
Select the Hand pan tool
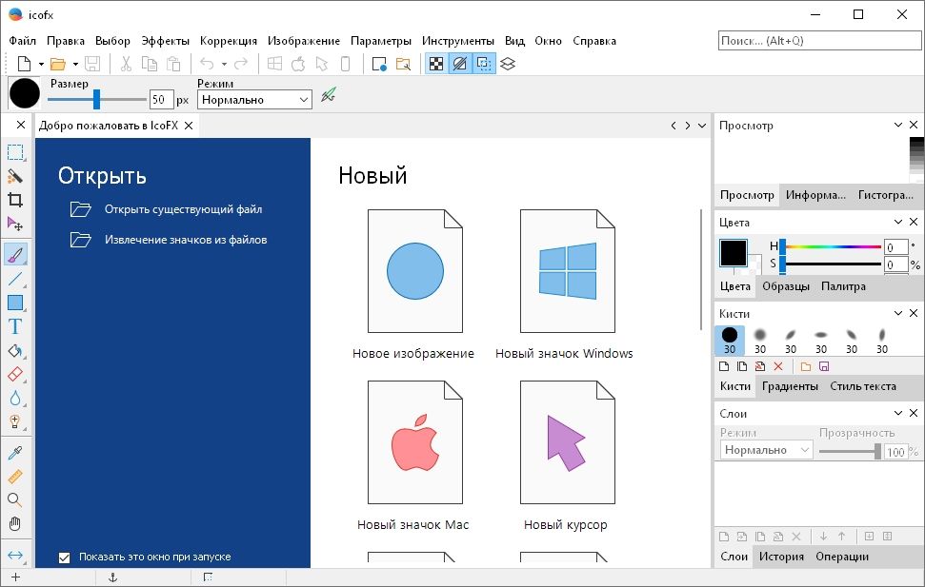tap(15, 524)
